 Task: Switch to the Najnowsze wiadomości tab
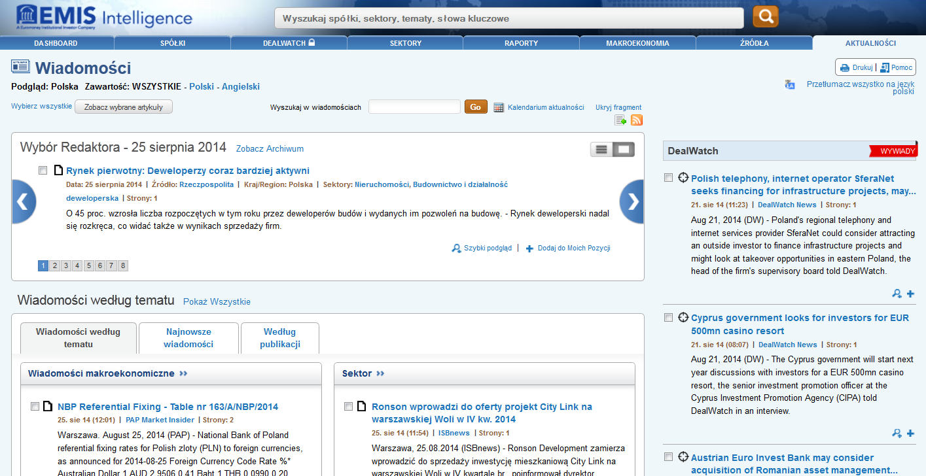click(188, 338)
